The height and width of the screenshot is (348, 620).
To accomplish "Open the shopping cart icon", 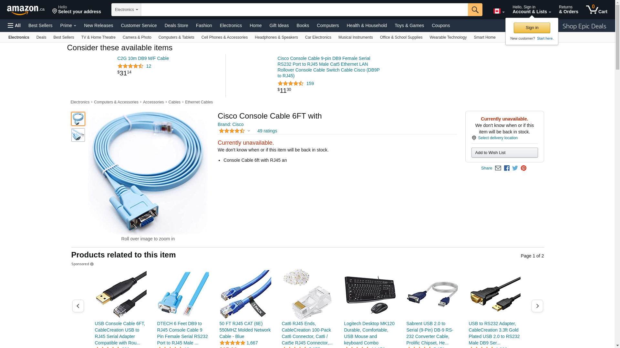I will click(x=597, y=10).
